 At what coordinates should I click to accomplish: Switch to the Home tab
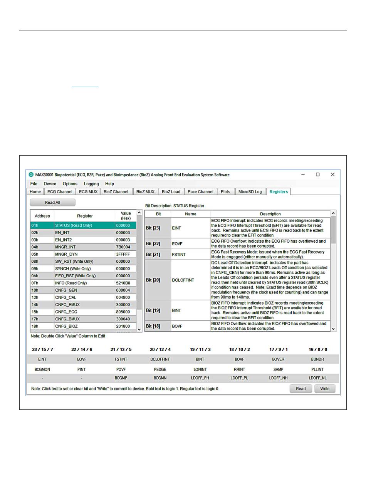tap(35, 191)
